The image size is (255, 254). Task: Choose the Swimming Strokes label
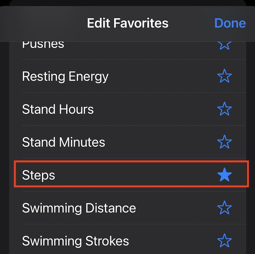[75, 241]
